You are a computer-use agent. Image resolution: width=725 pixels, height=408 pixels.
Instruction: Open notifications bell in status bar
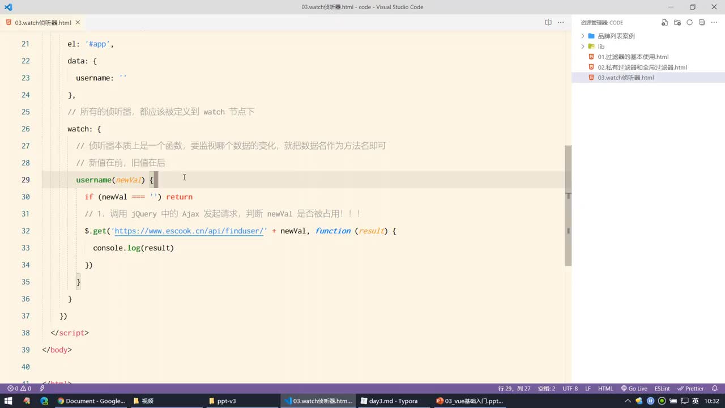(715, 389)
